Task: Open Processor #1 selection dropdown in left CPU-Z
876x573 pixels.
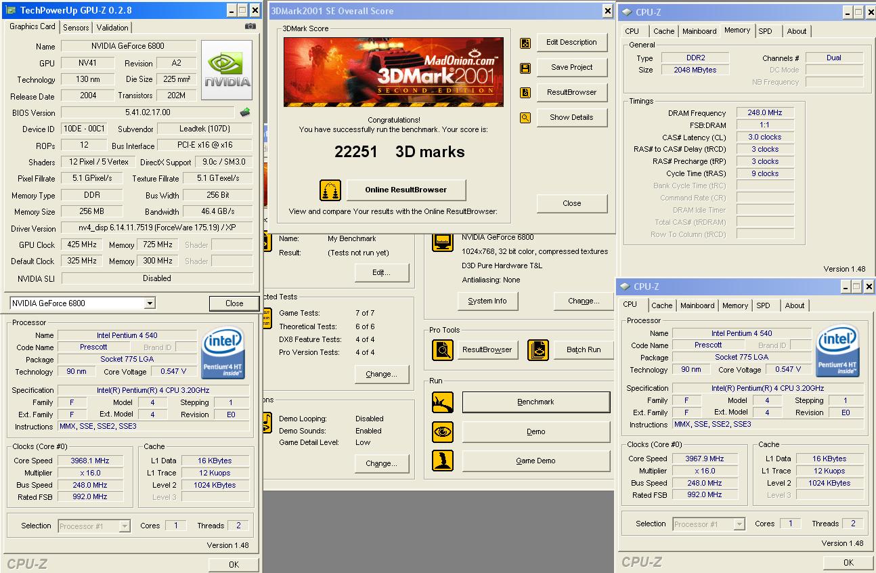Action: [x=125, y=526]
